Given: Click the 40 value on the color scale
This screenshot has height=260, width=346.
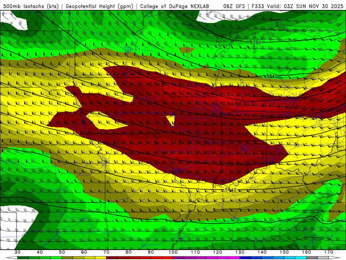Looking at the screenshot, I should 40,252.
